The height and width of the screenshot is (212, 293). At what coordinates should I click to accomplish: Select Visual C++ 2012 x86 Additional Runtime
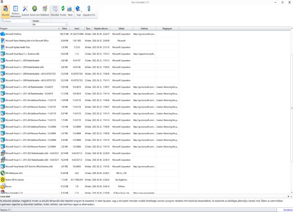(89, 113)
